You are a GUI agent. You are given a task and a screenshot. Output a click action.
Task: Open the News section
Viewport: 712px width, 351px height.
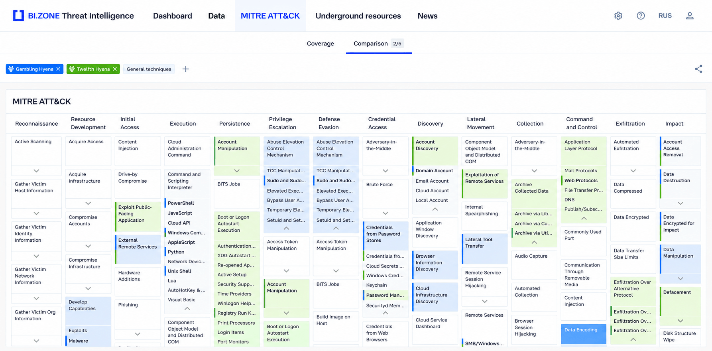(427, 16)
